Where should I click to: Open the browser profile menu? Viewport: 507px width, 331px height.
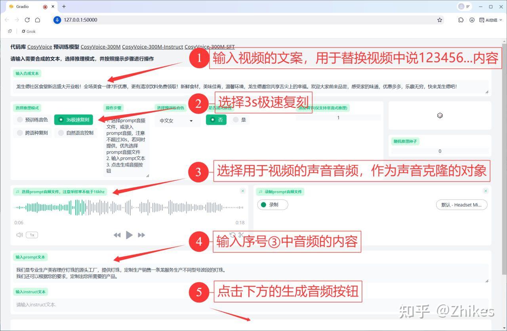[x=464, y=6]
